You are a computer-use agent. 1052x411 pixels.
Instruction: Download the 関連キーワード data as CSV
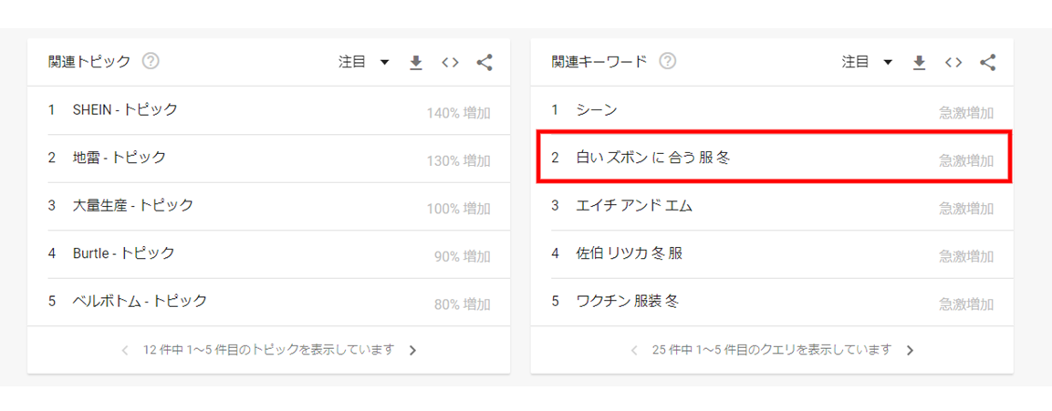[919, 63]
